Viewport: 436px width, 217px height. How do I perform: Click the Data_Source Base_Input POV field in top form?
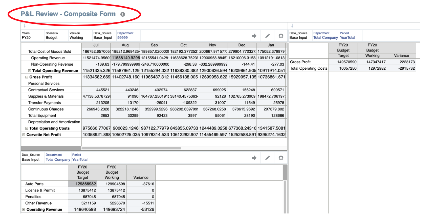104,35
